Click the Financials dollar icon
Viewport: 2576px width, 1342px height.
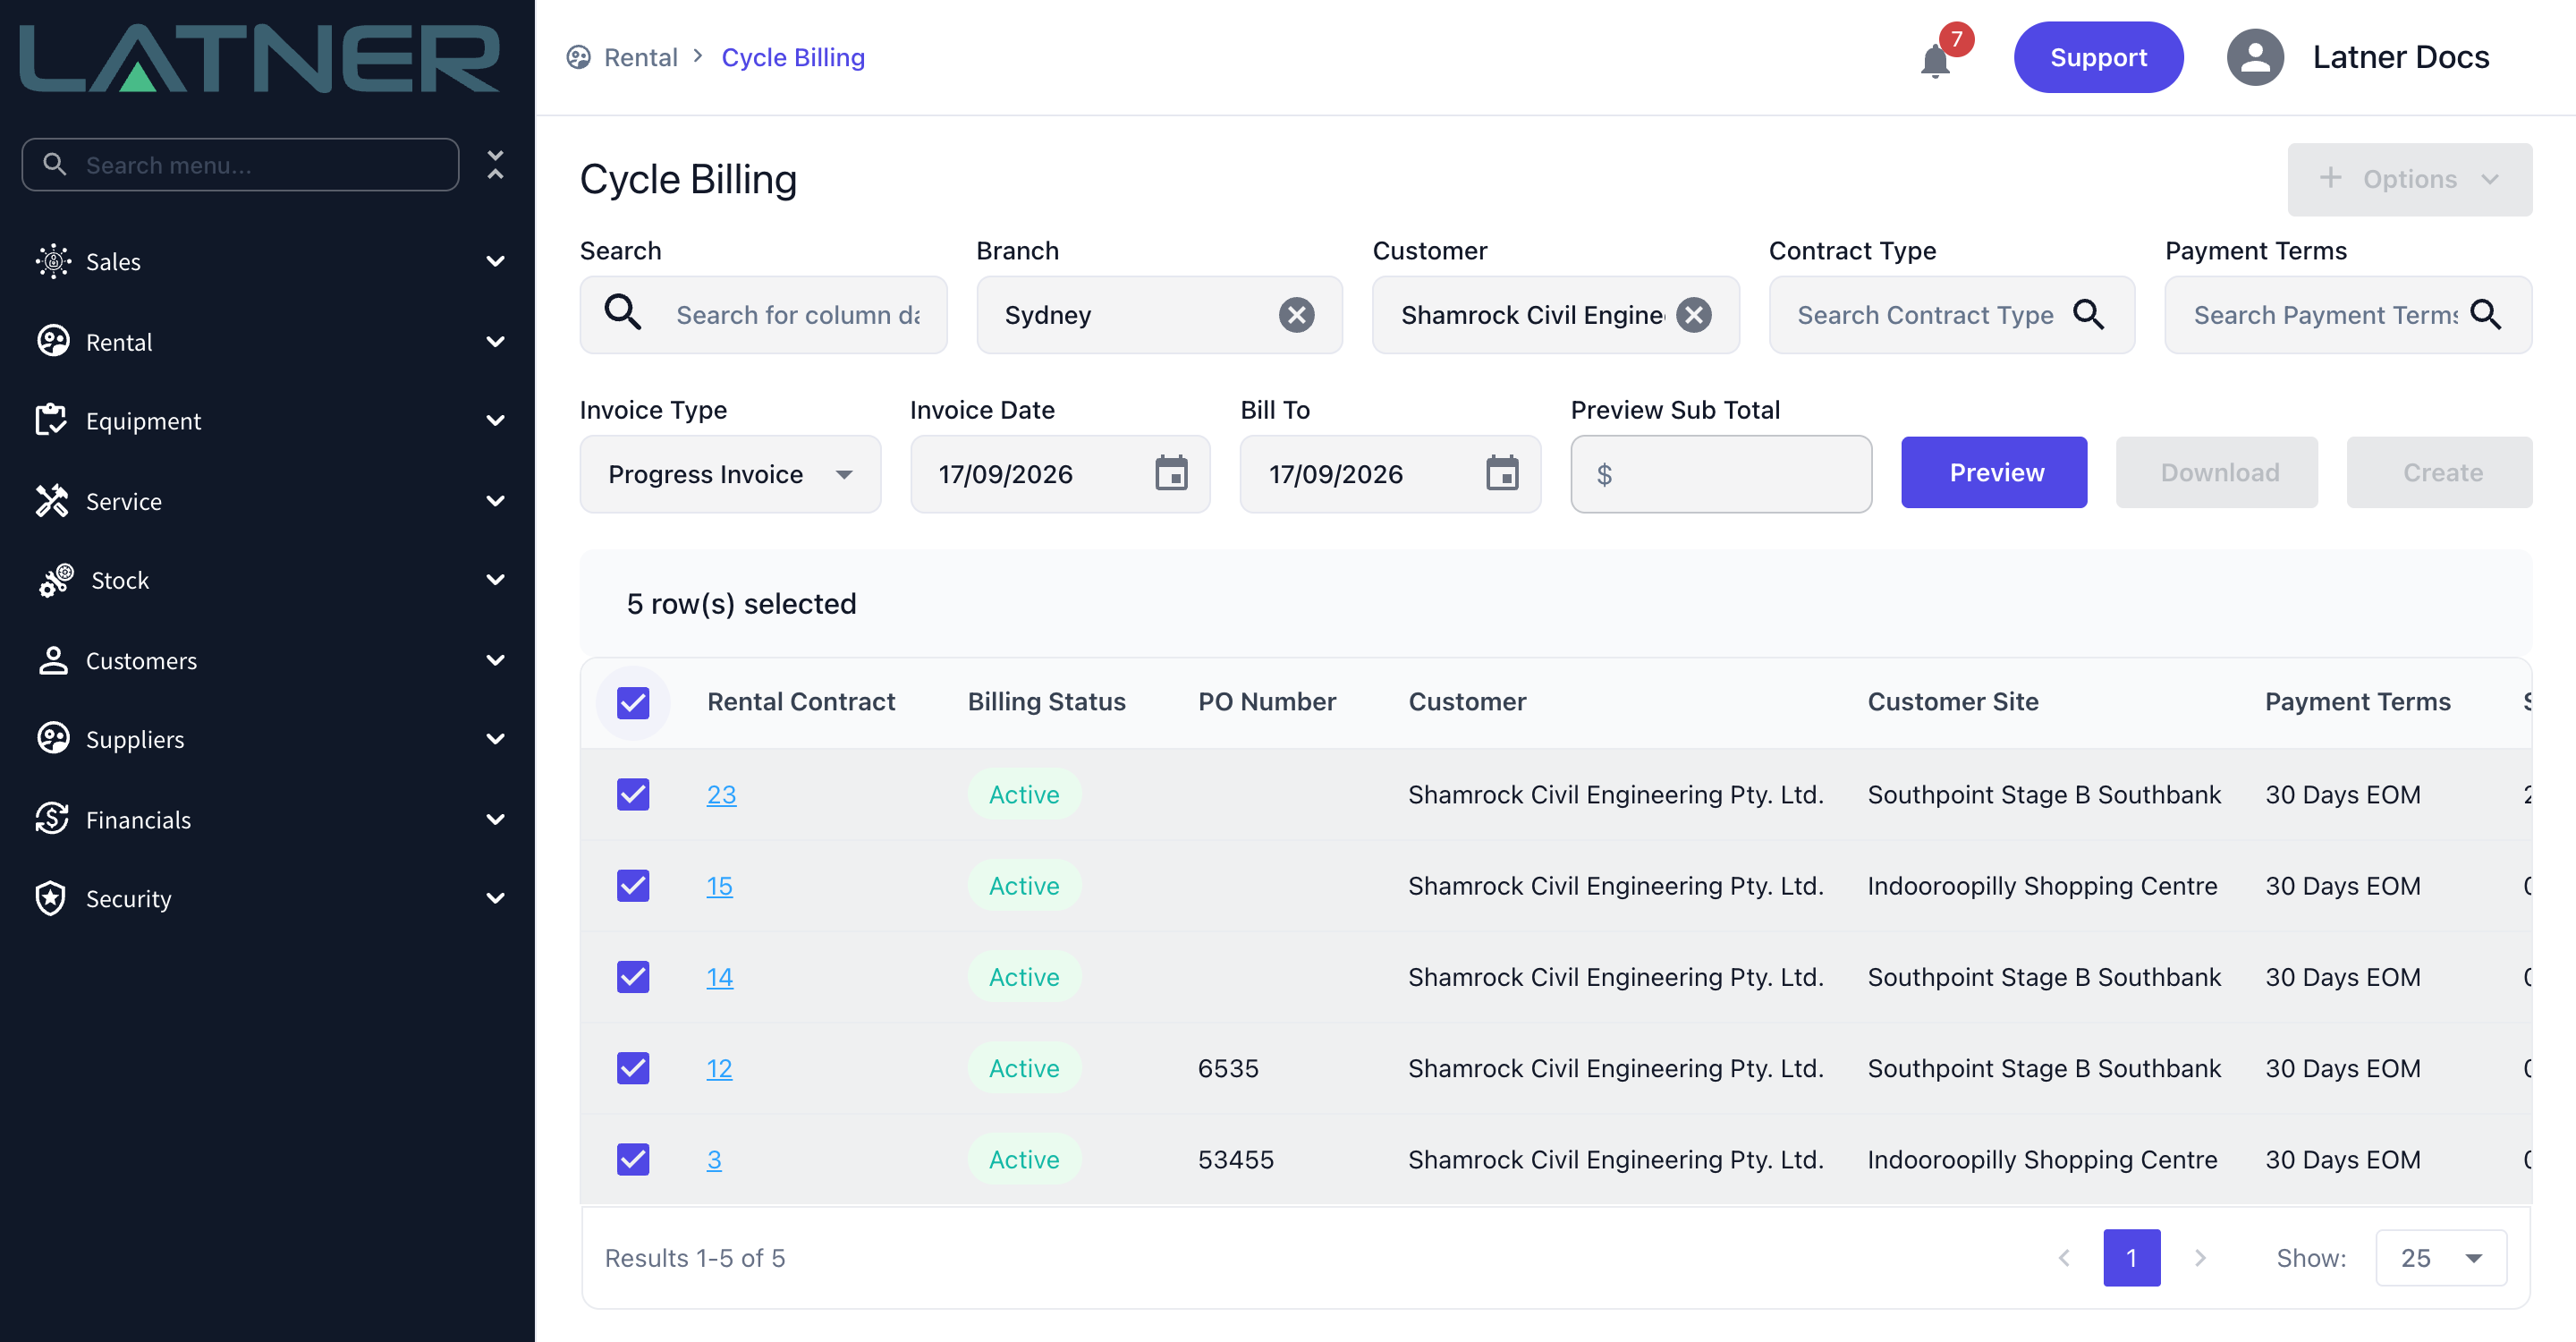tap(52, 818)
